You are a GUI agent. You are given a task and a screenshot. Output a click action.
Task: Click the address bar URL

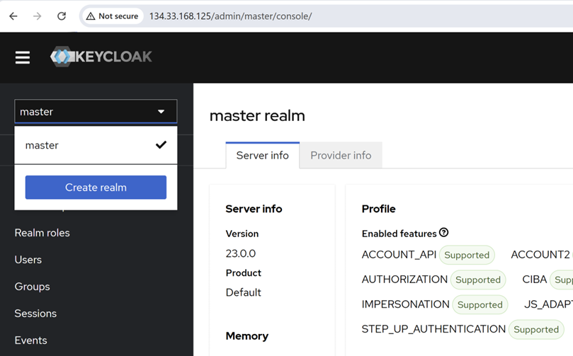[x=231, y=16]
